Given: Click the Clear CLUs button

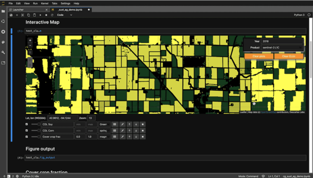Looking at the screenshot, I should tap(289, 56).
